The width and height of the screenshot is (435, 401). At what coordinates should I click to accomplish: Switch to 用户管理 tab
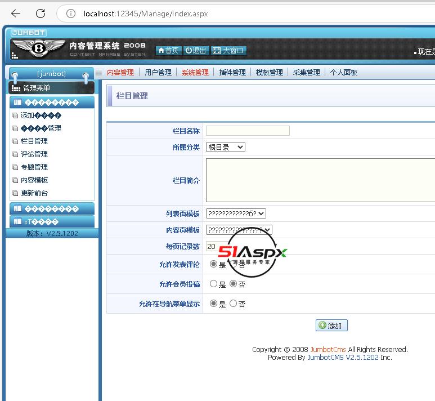coord(158,73)
